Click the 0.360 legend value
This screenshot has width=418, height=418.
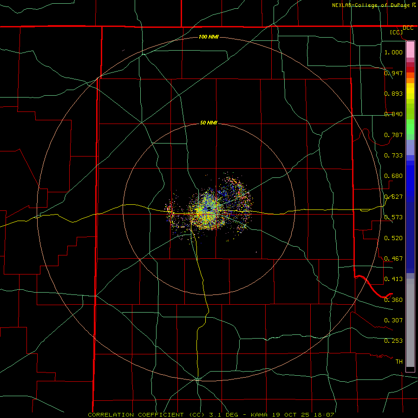point(393,300)
